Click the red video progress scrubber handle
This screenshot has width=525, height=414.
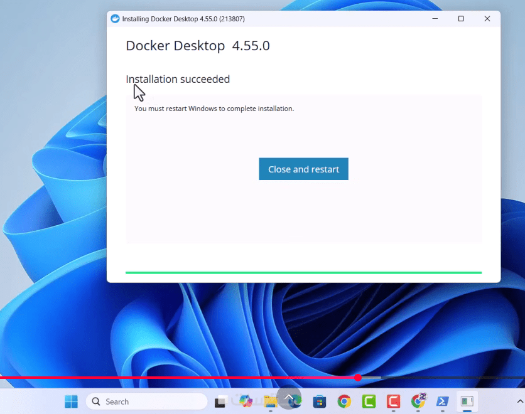coord(358,378)
